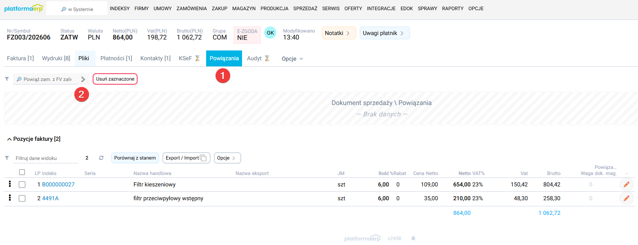Open SPRZEDAŻ menu
This screenshot has height=245, width=638.
tap(305, 8)
